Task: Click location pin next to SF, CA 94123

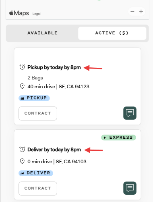Action: [22, 86]
